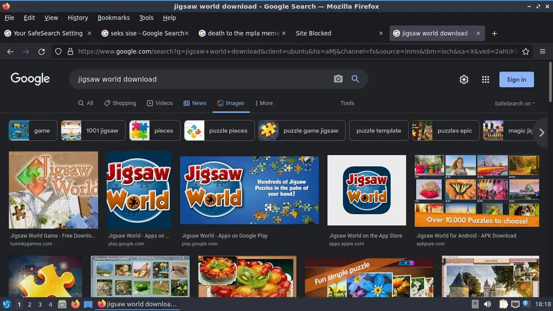Switch to workspace 2 in taskbar

click(29, 304)
